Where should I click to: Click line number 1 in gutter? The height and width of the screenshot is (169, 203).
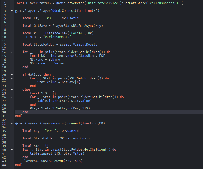click(5, 3)
